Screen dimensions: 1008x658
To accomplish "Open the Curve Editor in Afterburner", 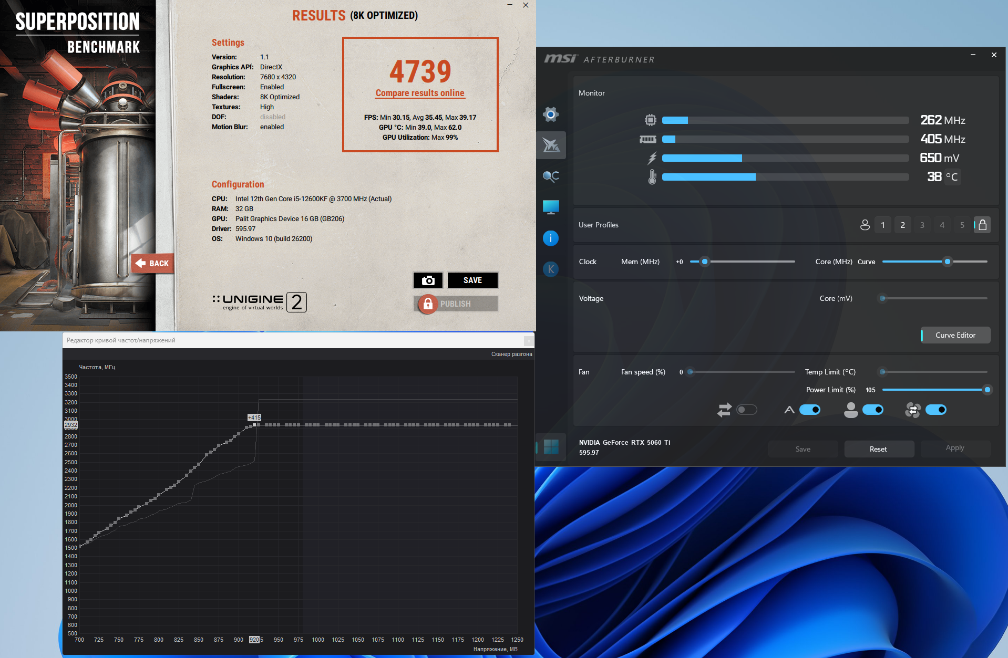I will pyautogui.click(x=955, y=335).
